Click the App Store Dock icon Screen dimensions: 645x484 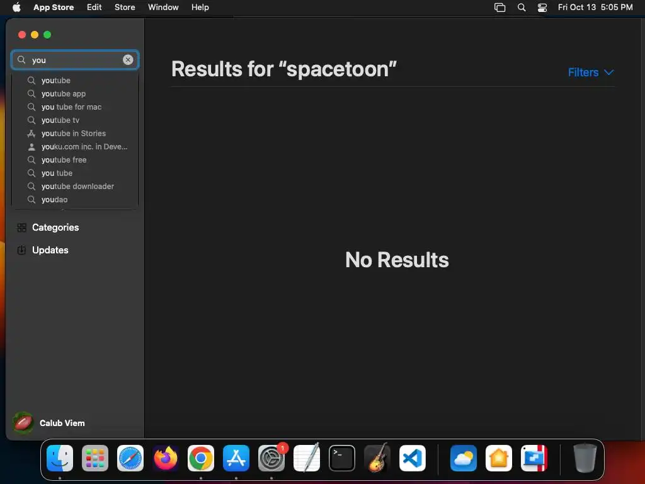pos(236,458)
